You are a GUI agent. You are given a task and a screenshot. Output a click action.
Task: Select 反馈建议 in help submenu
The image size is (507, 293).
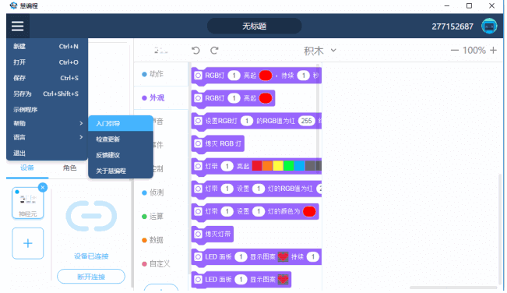tap(121, 155)
